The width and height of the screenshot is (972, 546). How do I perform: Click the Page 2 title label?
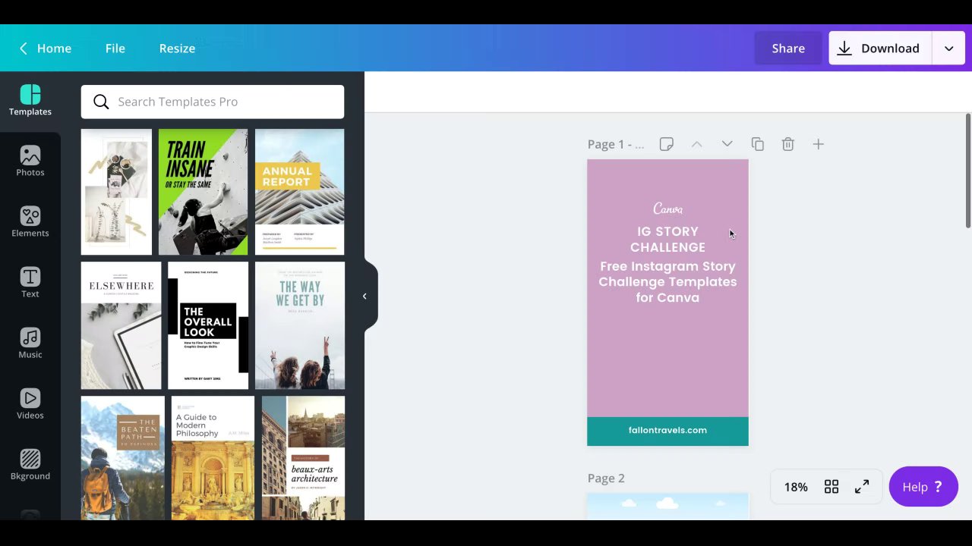(x=606, y=478)
